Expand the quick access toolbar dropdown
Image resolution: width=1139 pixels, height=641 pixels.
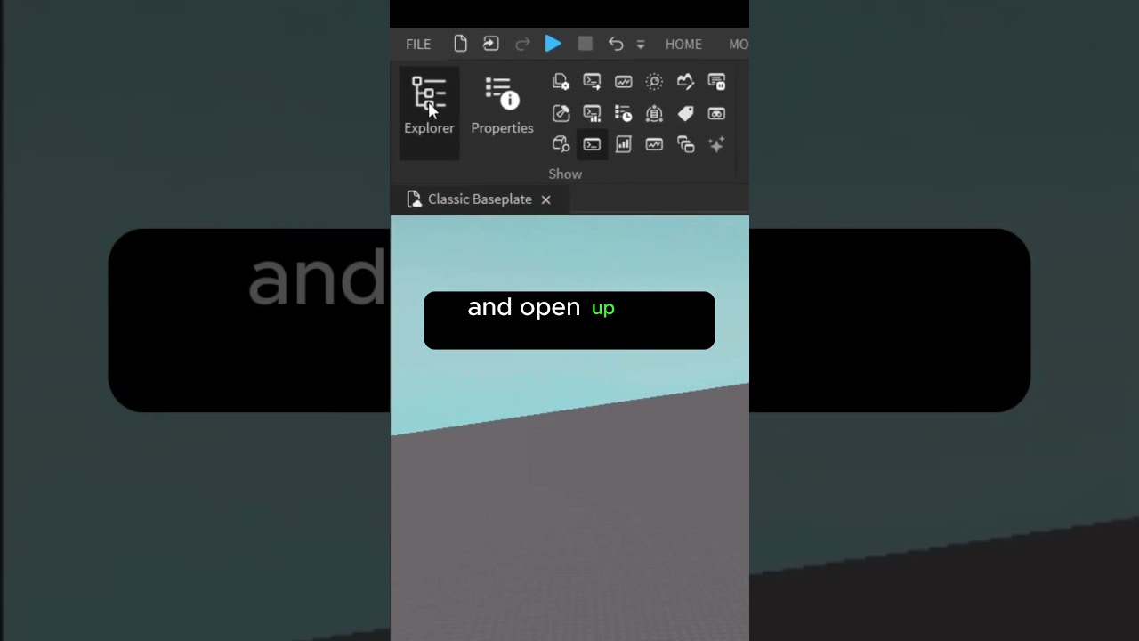tap(641, 45)
